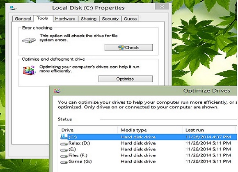Click the Optimize Drives window title icon
The width and height of the screenshot is (238, 172).
pos(57,91)
